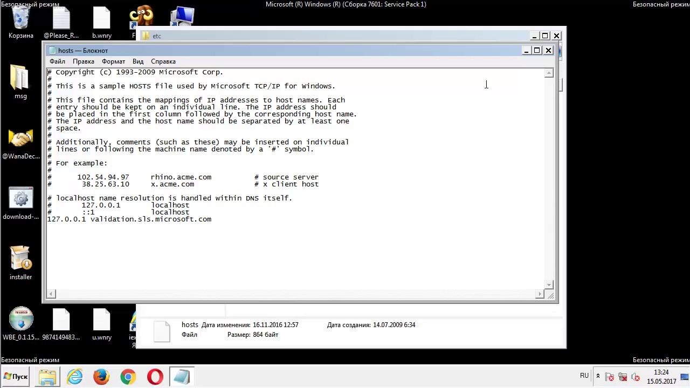Screen dimensions: 690x388
Task: Click the '# x client host' comment text
Action: [287, 184]
